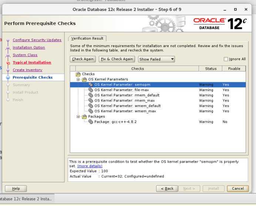The width and height of the screenshot is (256, 206).
Task: Collapse the OS Kernel Parameters tree node
Action: point(78,79)
